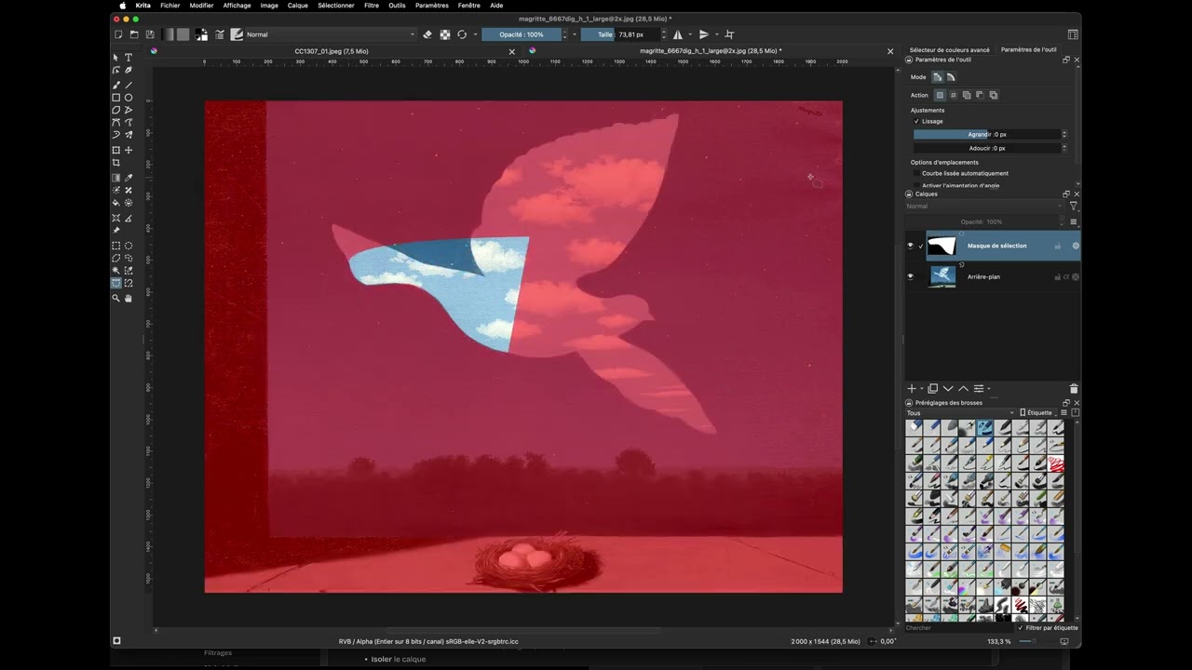Click the foreground/background color swatch

201,34
